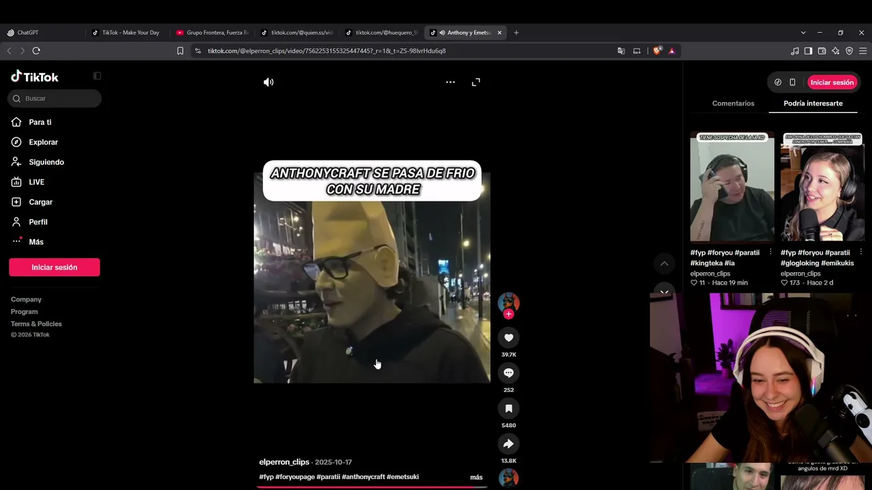Click the TikTok logo in the sidebar
The image size is (872, 490).
point(35,77)
